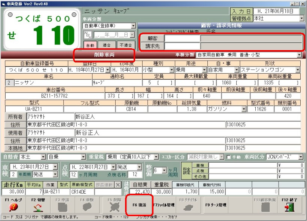The height and width of the screenshot is (221, 307).
Task: Click the X icon beside 部品連動
Action: [x=118, y=185]
